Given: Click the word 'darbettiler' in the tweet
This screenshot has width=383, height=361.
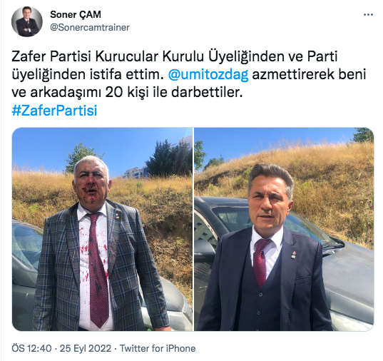Looking at the screenshot, I should tap(207, 92).
